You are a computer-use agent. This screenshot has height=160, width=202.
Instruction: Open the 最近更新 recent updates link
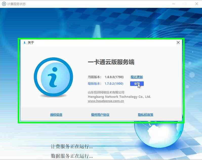(x=137, y=77)
